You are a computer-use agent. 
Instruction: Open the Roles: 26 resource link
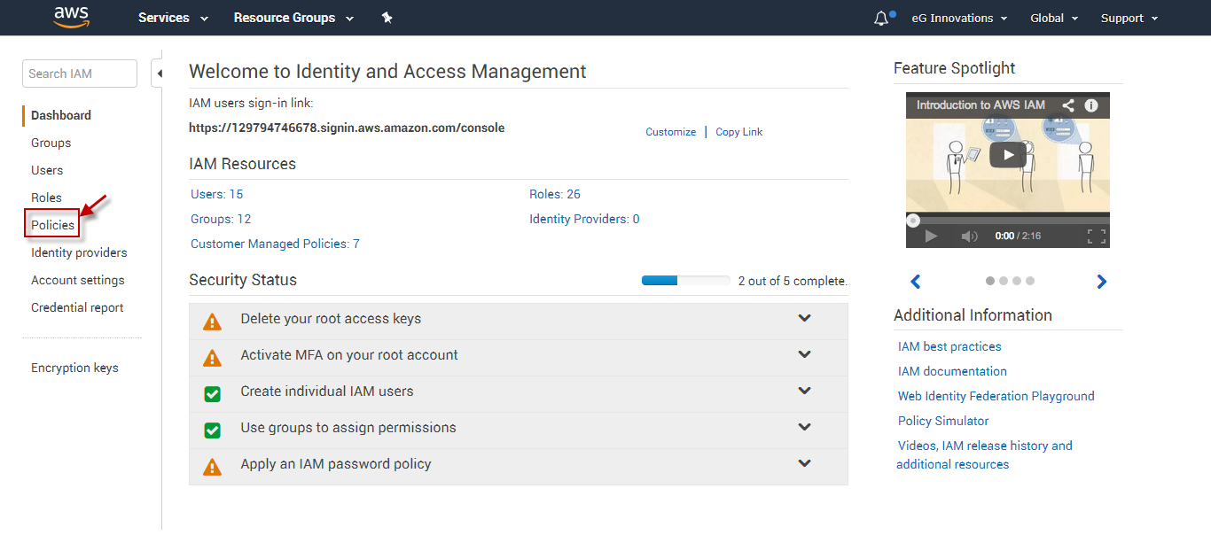555,194
